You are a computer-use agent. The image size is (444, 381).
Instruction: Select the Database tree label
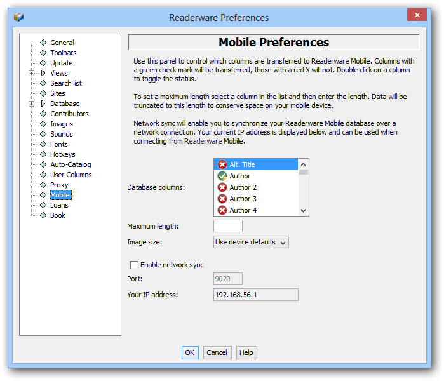tap(65, 104)
